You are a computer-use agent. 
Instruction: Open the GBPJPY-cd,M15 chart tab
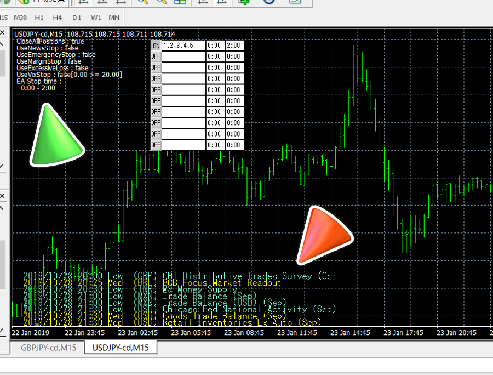(48, 348)
